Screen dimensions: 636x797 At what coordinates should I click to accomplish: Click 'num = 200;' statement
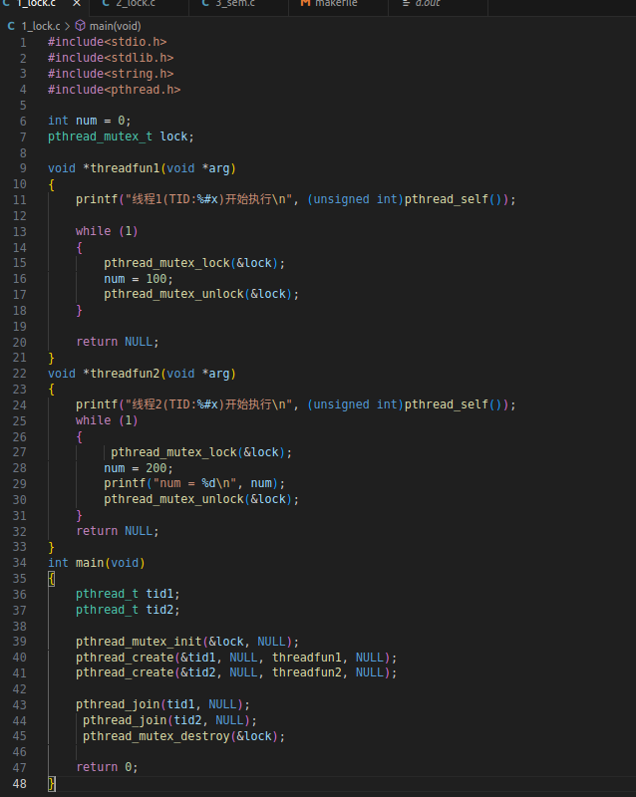139,467
